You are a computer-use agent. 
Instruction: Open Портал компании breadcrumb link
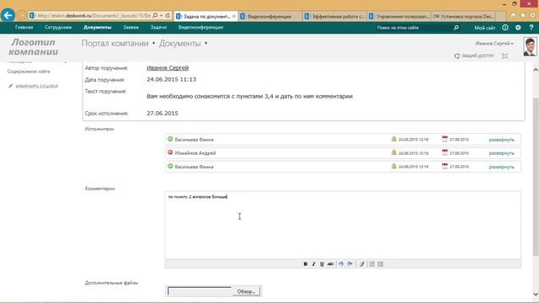pos(115,43)
